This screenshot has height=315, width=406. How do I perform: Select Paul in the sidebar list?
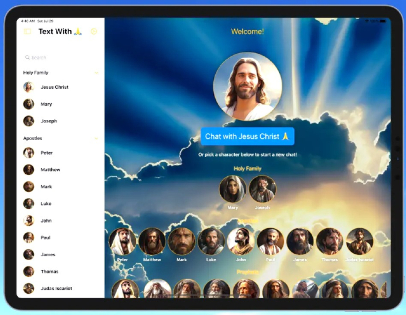pyautogui.click(x=45, y=238)
